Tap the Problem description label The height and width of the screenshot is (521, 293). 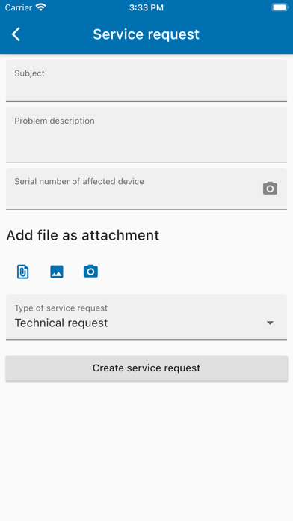point(55,121)
